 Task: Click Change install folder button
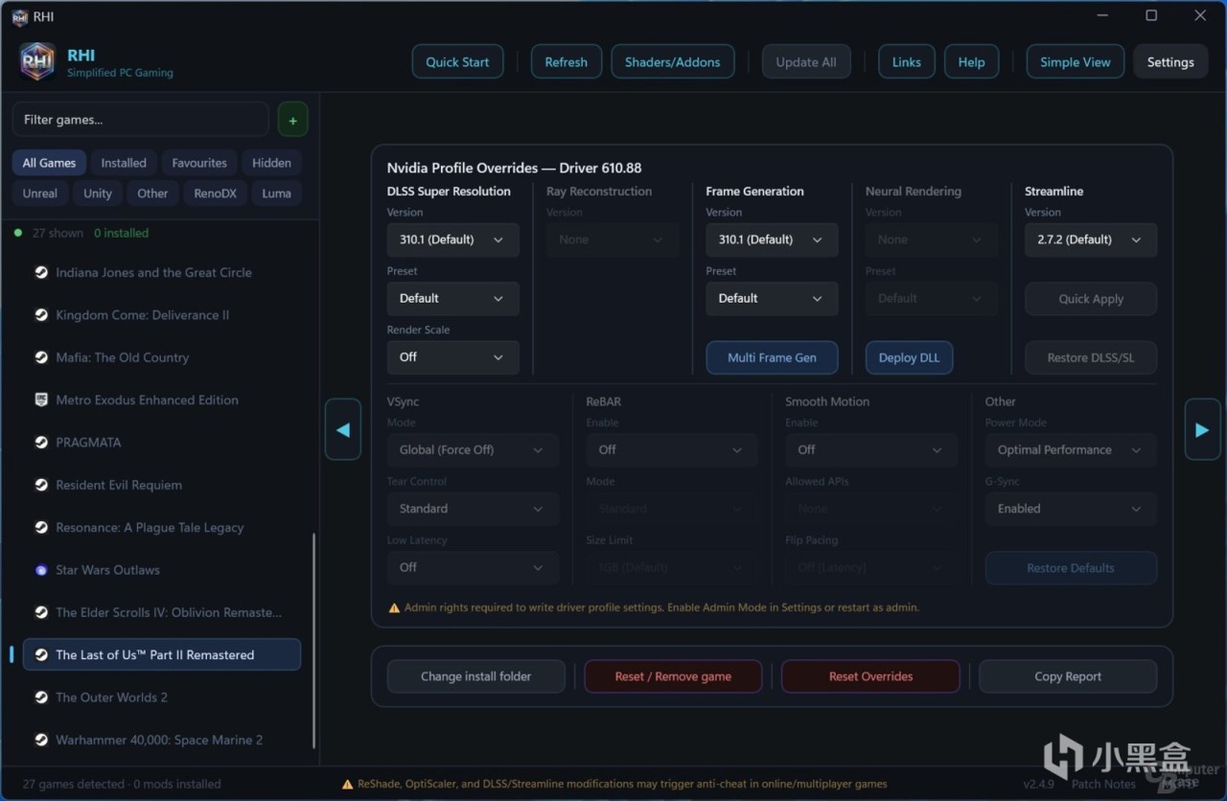[x=475, y=676]
